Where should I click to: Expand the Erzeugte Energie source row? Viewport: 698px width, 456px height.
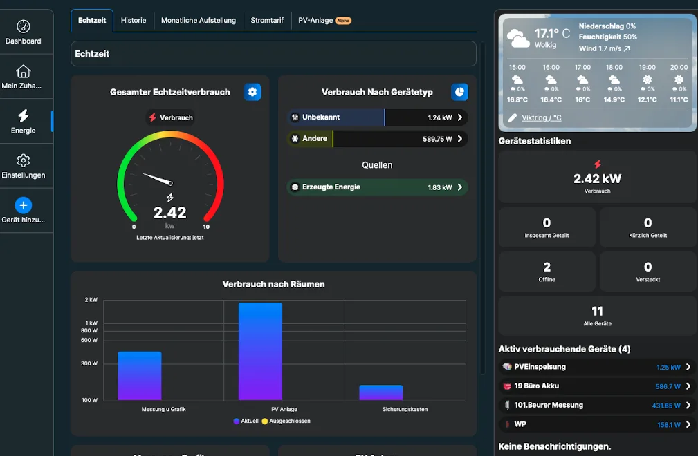pyautogui.click(x=459, y=187)
